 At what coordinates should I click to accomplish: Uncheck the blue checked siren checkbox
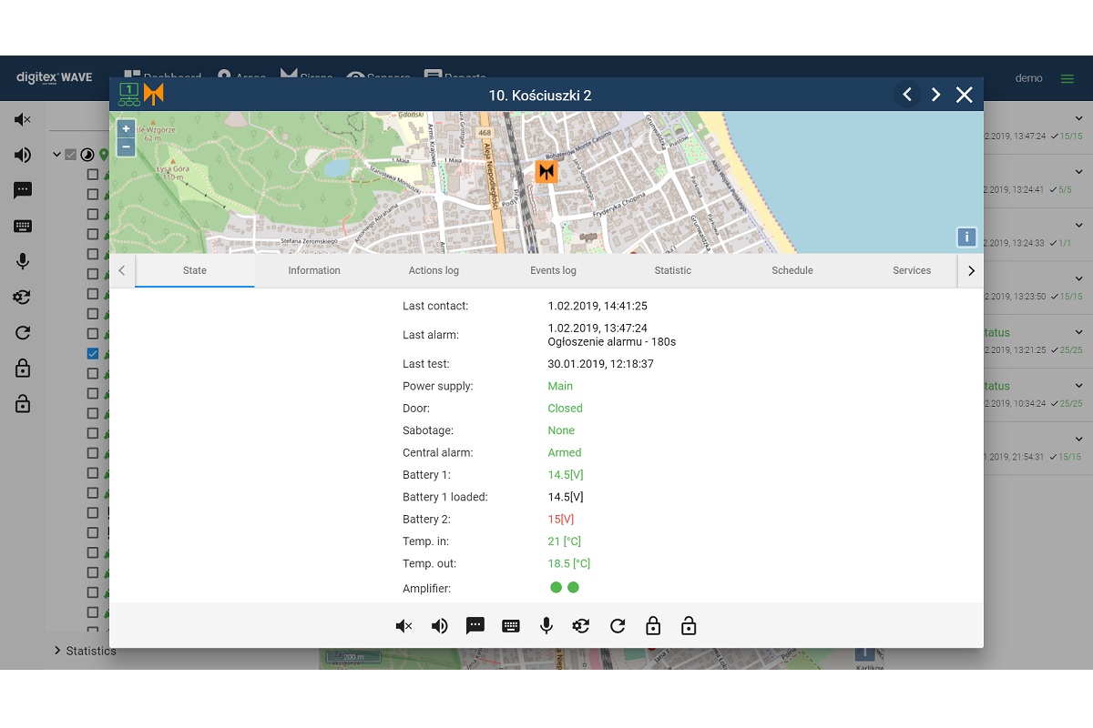click(93, 353)
